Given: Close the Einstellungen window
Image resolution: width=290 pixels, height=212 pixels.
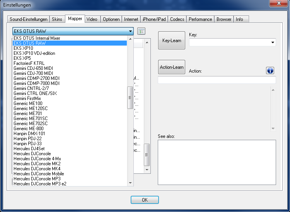Looking at the screenshot, I should tap(278, 3).
